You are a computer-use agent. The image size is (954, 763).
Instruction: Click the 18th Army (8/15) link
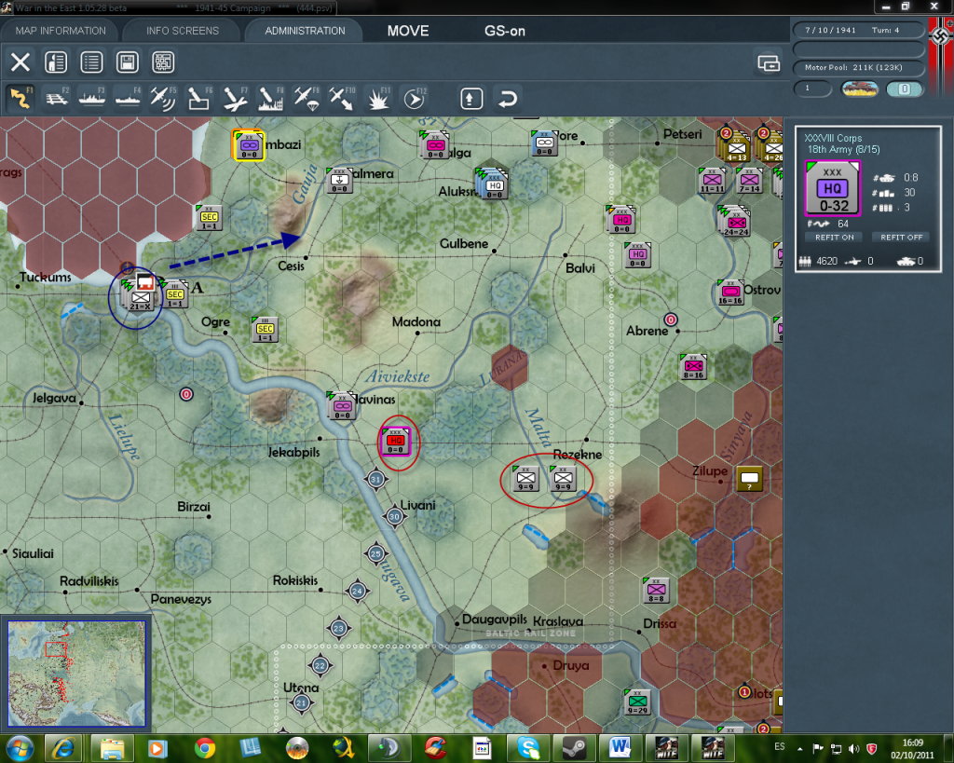[x=843, y=150]
